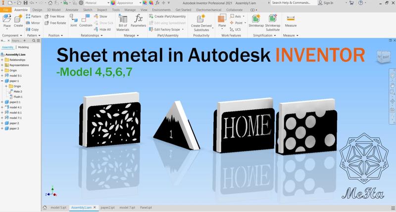Screen dimensions: 396x212
Task: Click Create Derived Substitutes
Action: tap(201, 23)
